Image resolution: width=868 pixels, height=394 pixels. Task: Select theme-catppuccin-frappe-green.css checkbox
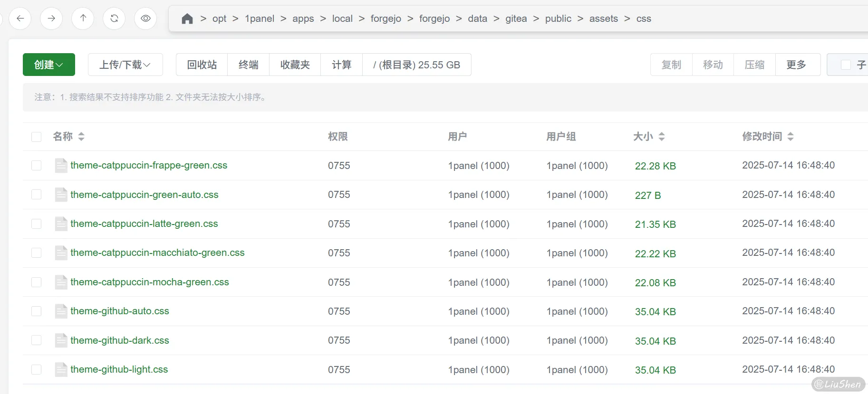tap(36, 166)
